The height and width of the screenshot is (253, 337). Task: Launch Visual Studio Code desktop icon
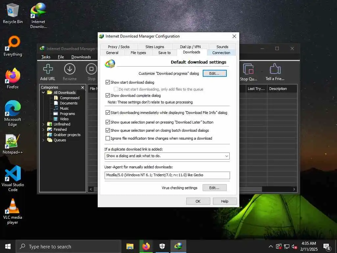(13, 179)
